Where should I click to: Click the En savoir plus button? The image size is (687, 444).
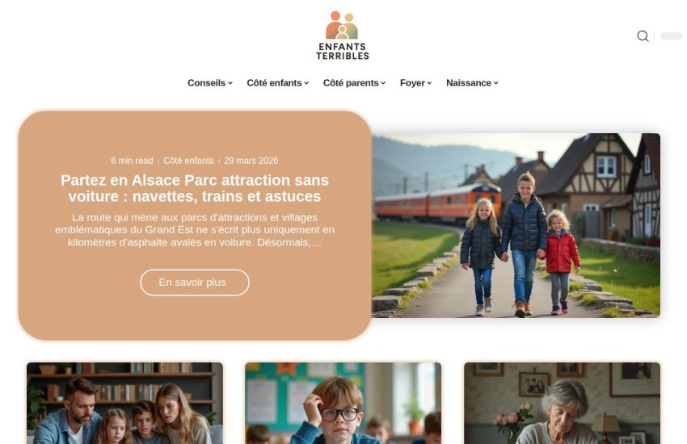(195, 283)
